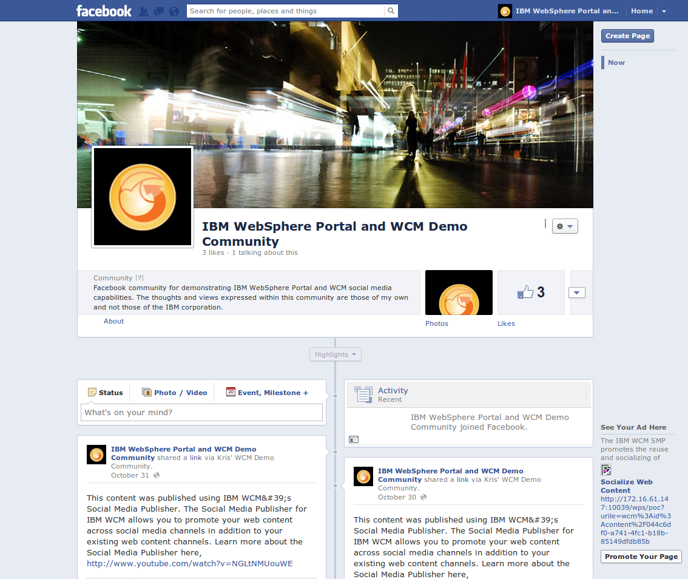Screen dimensions: 688x579
Task: Open the notifications globe icon
Action: click(174, 11)
